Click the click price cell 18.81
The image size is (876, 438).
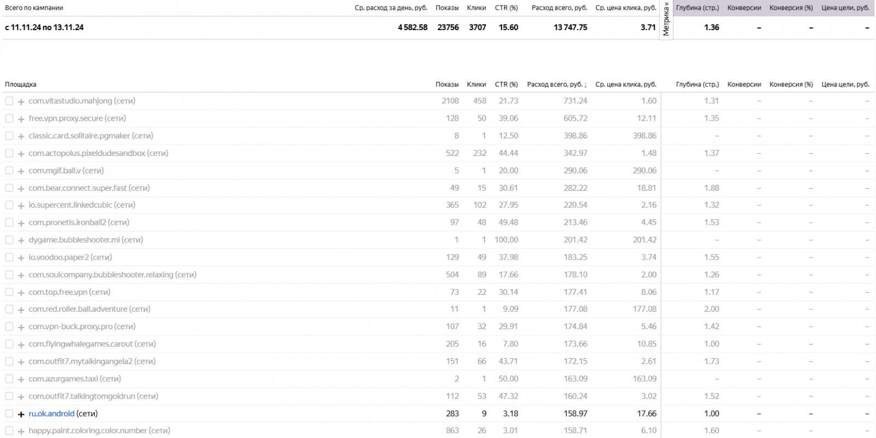tap(647, 188)
